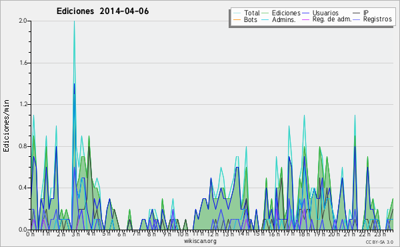Click the '0.4' y-axis value
This screenshot has height=247, width=400.
coord(23,188)
